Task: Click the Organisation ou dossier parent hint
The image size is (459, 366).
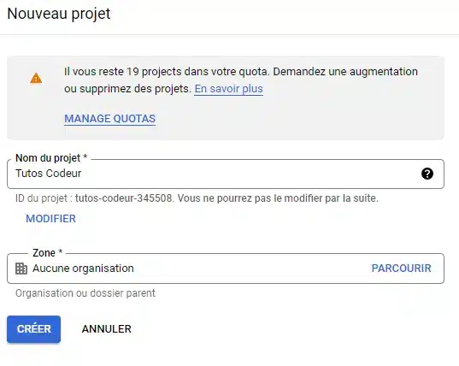Action: [85, 293]
